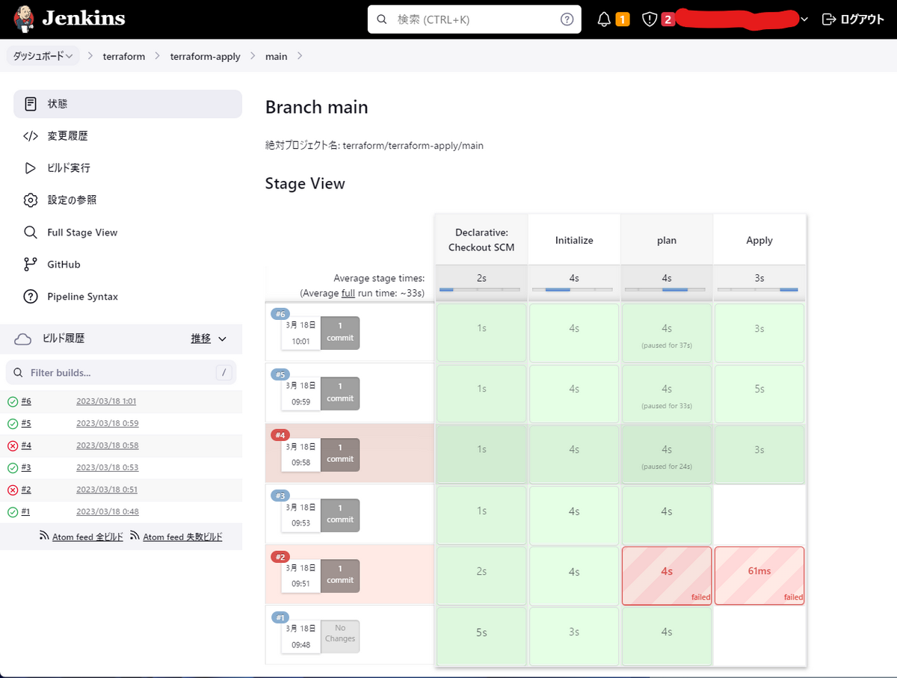Open the terraform-apply breadcrumb link

click(x=206, y=56)
